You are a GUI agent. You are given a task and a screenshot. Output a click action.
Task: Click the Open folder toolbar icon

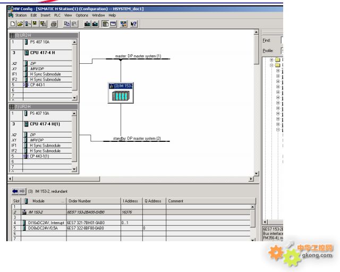(x=20, y=24)
